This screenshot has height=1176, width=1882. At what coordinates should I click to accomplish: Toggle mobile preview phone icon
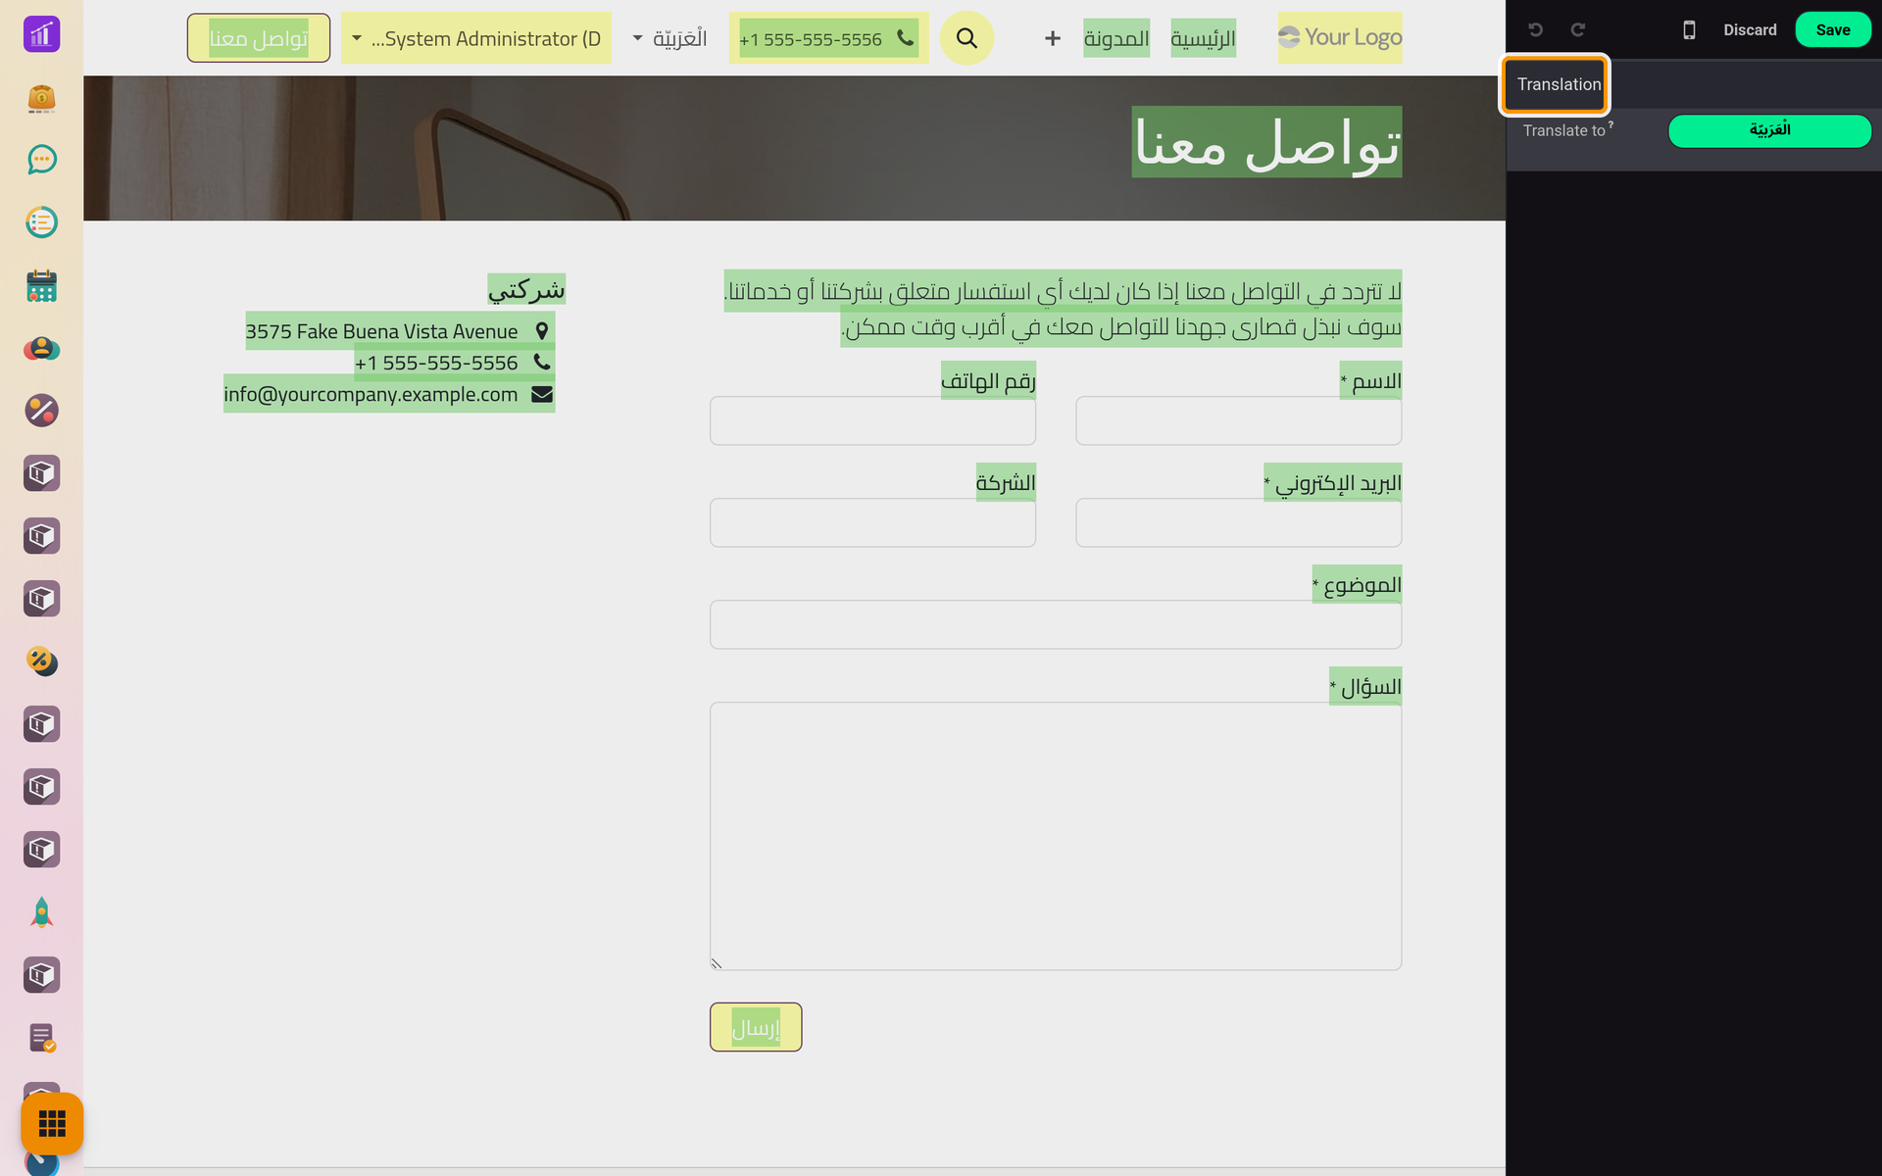click(x=1689, y=29)
